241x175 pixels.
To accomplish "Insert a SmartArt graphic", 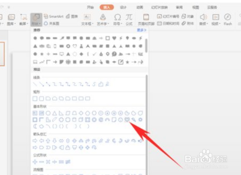I will (54, 16).
